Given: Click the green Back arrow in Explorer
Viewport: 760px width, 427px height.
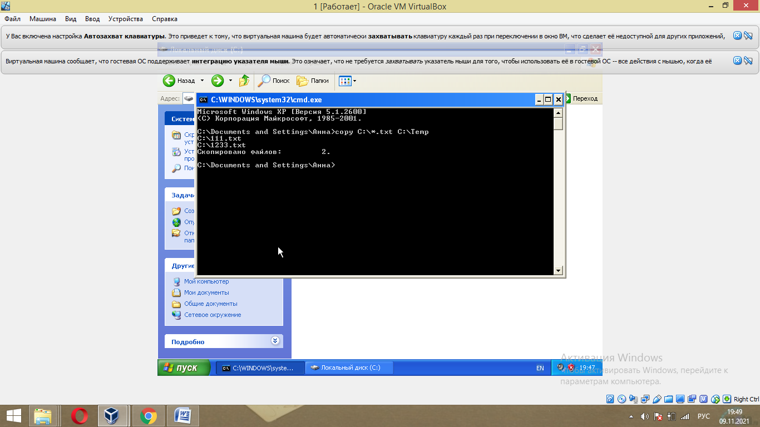Looking at the screenshot, I should click(169, 81).
